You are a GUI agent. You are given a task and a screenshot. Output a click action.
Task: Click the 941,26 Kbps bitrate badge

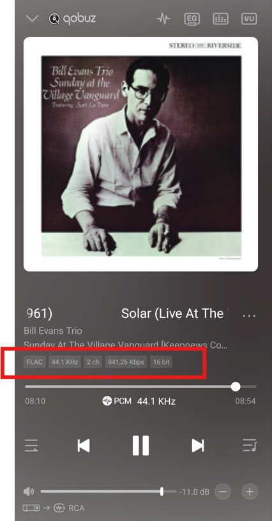click(126, 362)
